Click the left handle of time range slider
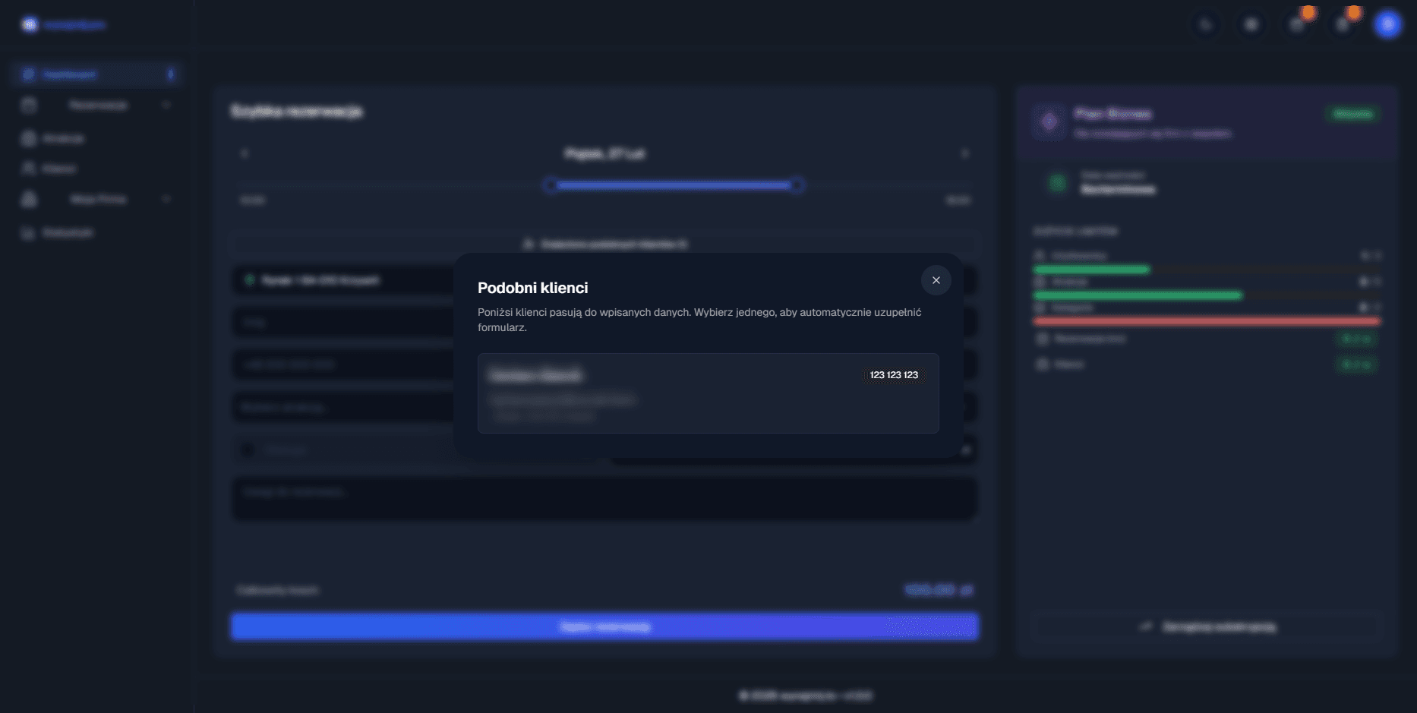The width and height of the screenshot is (1417, 713). (x=551, y=185)
